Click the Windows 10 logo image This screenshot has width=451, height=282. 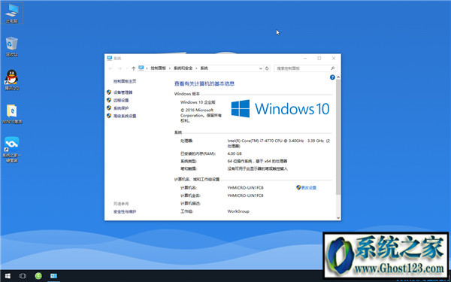280,109
